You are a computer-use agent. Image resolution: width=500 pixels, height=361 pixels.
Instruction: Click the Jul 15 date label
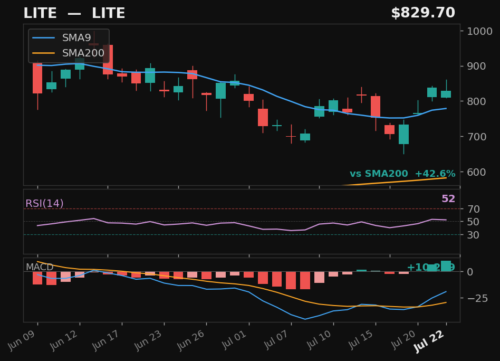361,339
